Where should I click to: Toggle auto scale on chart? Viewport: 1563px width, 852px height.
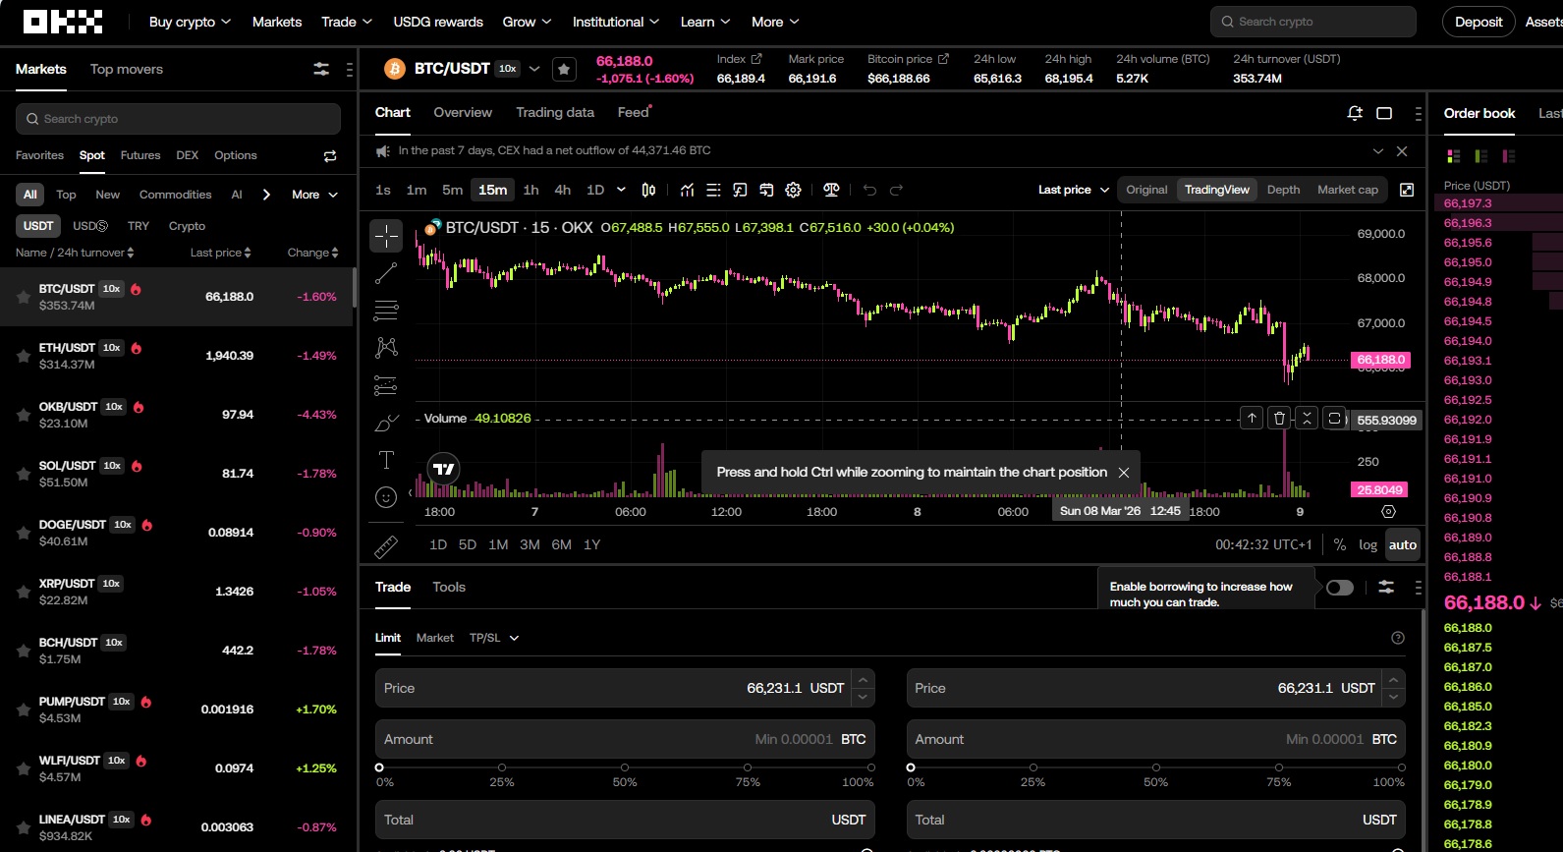(1403, 544)
